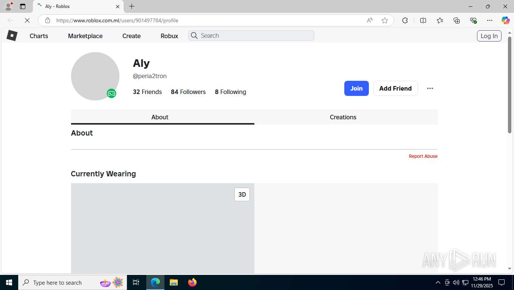Screen dimensions: 514x290
Task: Open the Collections icon
Action: 457,20
